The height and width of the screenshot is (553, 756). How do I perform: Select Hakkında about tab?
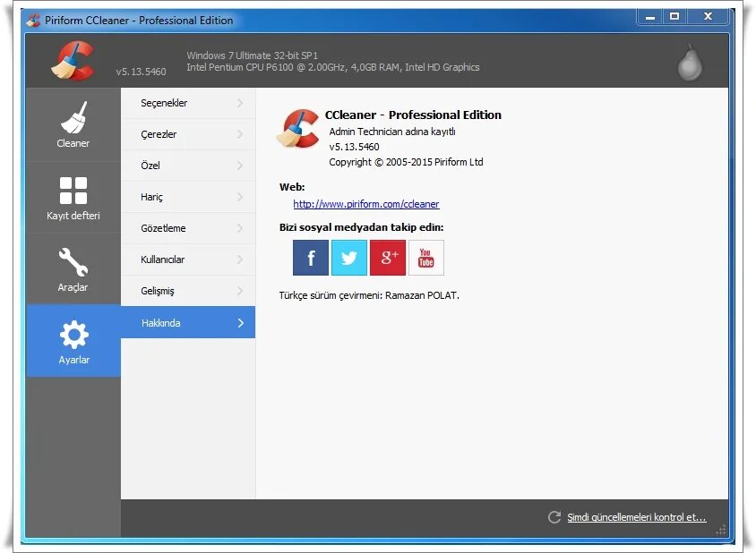(x=188, y=323)
